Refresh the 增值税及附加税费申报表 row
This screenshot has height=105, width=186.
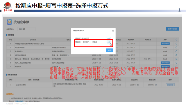click(176, 44)
